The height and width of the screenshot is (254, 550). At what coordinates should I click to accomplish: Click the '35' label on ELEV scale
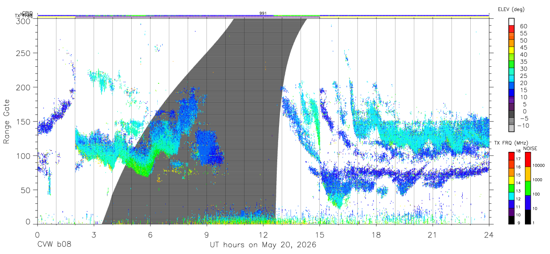pos(523,61)
